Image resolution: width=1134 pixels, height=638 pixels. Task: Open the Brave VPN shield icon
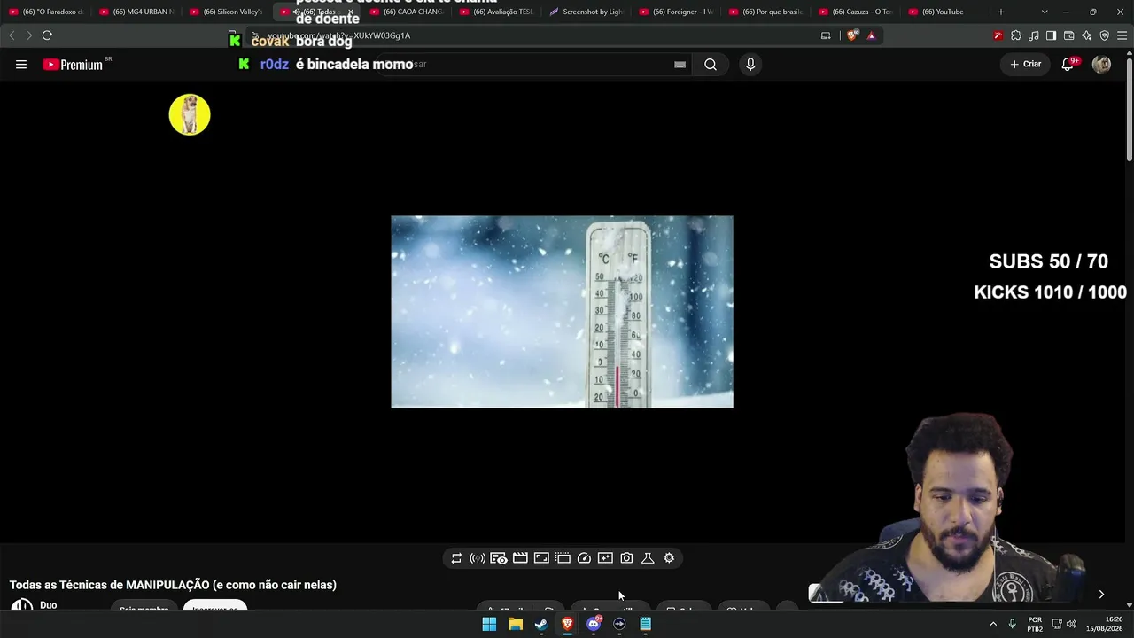coord(1104,35)
